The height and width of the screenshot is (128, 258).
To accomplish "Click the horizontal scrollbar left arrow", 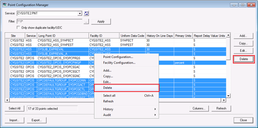I will click(7, 100).
